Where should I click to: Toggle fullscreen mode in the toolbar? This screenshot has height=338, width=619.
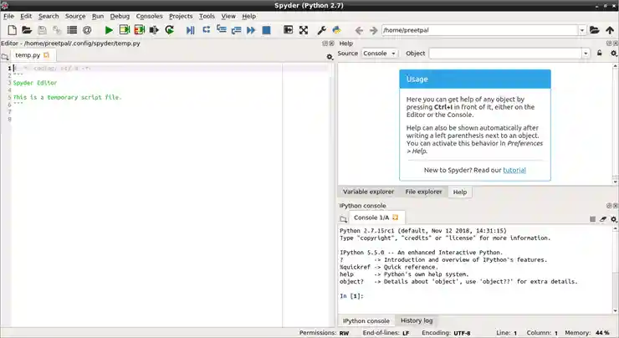click(302, 30)
